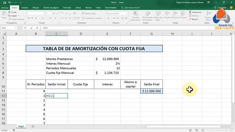Image resolution: width=235 pixels, height=132 pixels.
Task: Open the font size dropdown
Action: (51, 14)
